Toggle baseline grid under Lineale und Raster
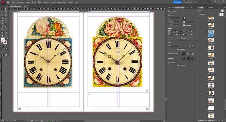Screen dimensions: 226x122 tap(188, 54)
